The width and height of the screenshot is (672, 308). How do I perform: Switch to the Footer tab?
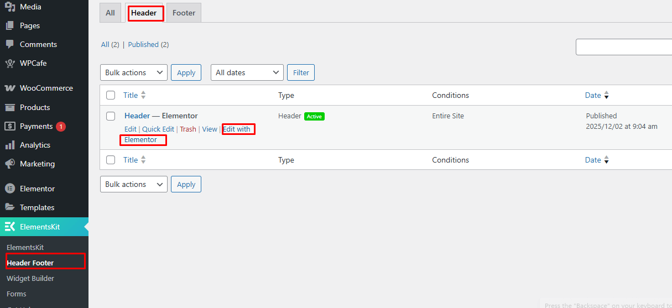click(184, 13)
